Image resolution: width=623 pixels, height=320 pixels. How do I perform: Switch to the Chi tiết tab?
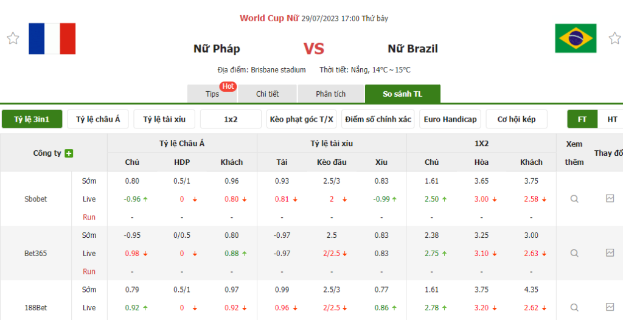pos(267,94)
